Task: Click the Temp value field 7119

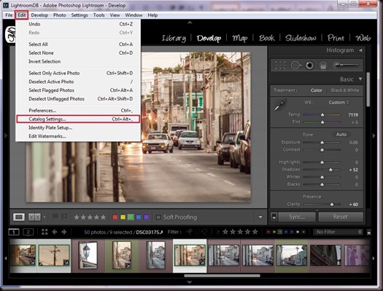Action: coord(353,115)
